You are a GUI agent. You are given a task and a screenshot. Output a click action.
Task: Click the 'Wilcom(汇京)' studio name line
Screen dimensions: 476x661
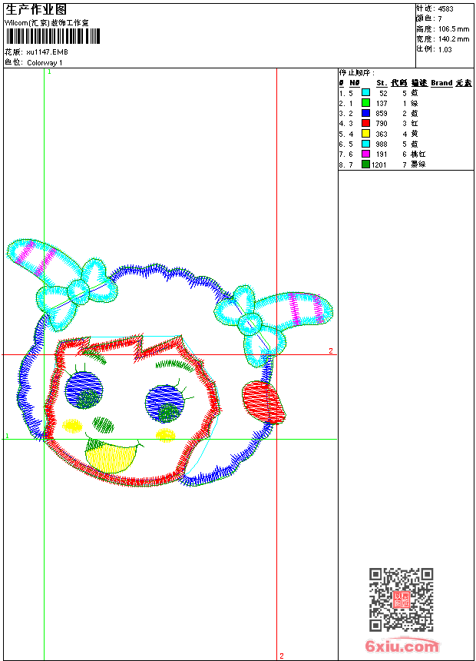click(46, 23)
